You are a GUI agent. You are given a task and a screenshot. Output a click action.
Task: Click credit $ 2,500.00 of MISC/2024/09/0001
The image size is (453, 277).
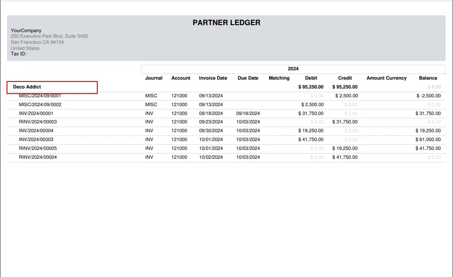[346, 95]
